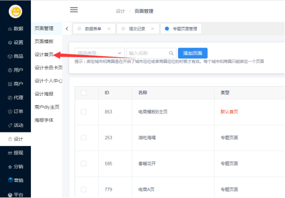The image size is (285, 198).
Task: Click the red 默认首页 type label
Action: click(x=229, y=112)
